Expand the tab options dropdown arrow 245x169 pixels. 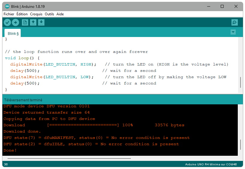pyautogui.click(x=233, y=32)
